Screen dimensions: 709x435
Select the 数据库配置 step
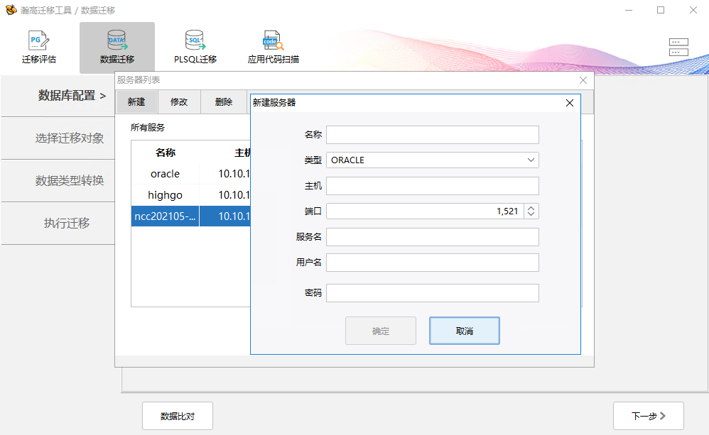click(x=58, y=96)
